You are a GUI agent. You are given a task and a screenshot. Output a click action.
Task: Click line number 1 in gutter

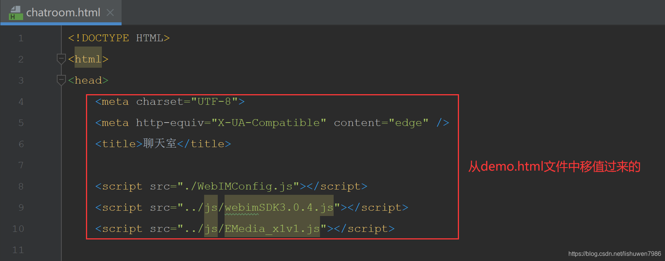[21, 38]
